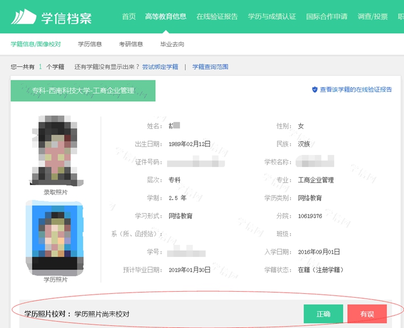Click the 层次 value 专科

(x=174, y=180)
